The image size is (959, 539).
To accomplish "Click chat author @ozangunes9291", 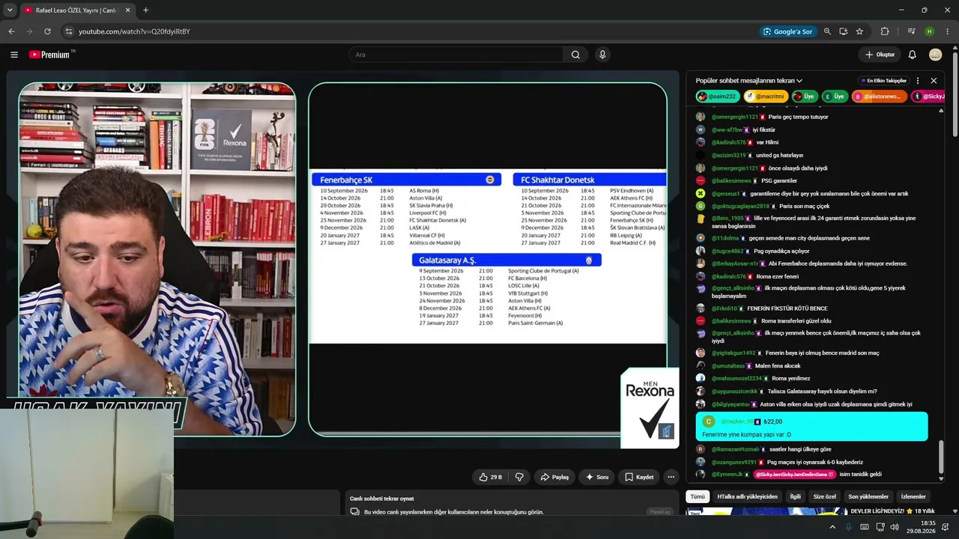I will tap(734, 462).
